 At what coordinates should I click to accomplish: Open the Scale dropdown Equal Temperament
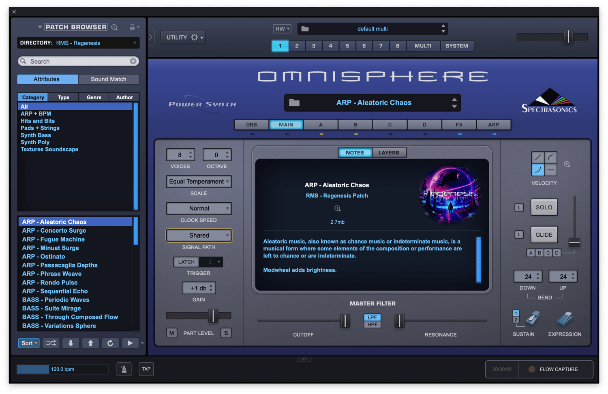(x=199, y=182)
